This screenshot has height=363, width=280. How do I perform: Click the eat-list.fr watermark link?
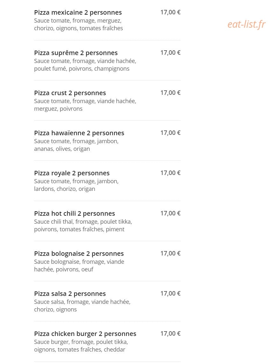(x=246, y=24)
